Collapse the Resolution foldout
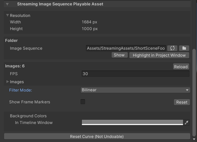 (8, 15)
